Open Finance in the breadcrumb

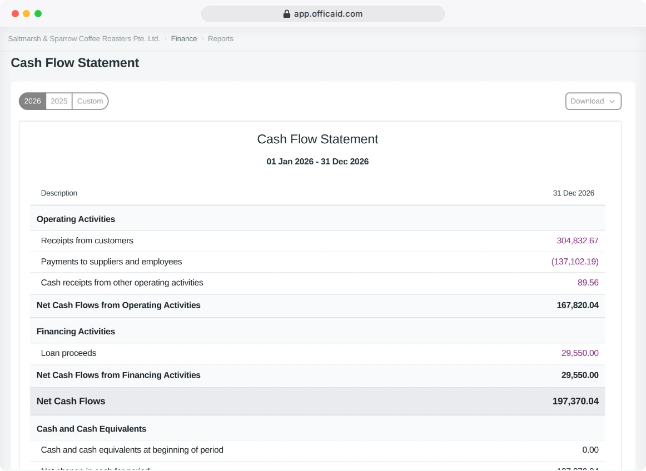coord(184,39)
